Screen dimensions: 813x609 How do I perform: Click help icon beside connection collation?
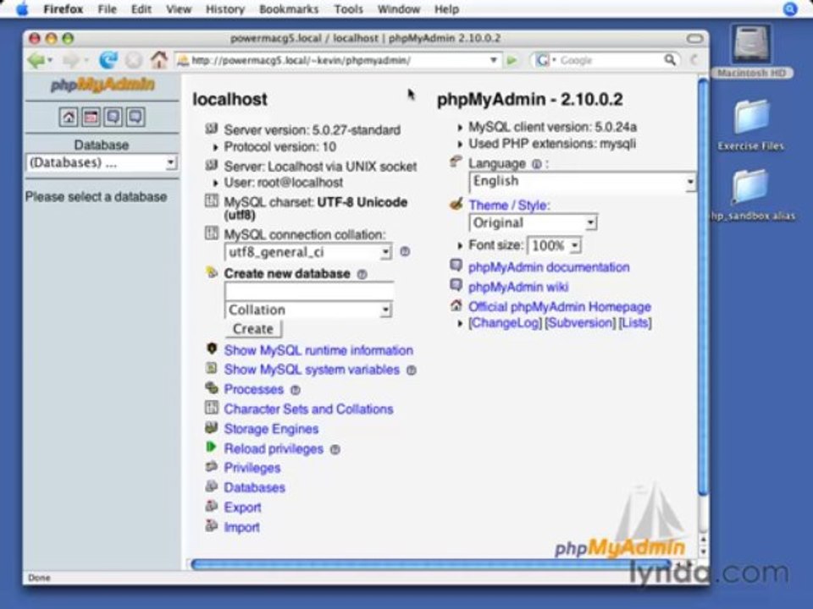[405, 252]
